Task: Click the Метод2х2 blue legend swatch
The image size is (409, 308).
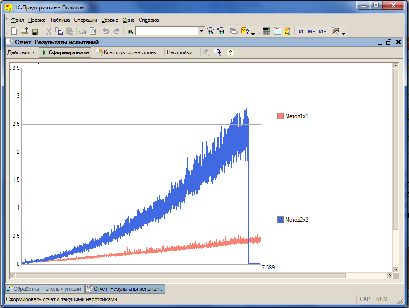Action: click(x=281, y=220)
